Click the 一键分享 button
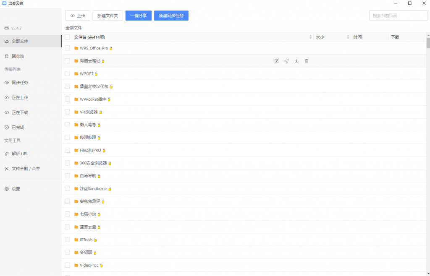Screen dimensions: 430x276 pos(138,15)
